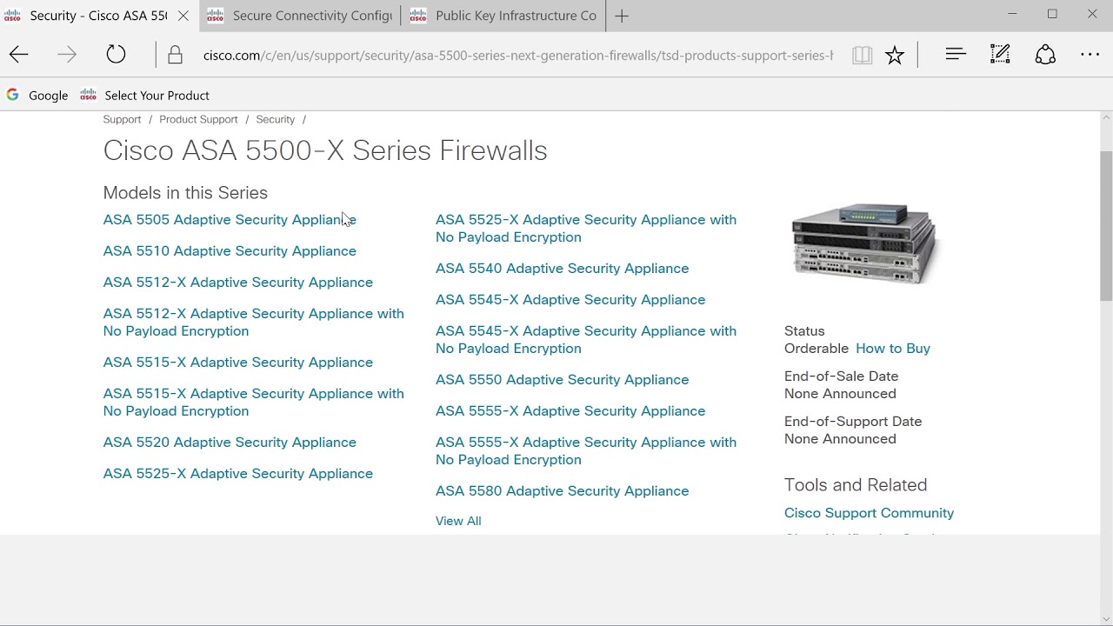This screenshot has height=626, width=1113.
Task: Click the forward navigation arrow
Action: click(x=67, y=55)
